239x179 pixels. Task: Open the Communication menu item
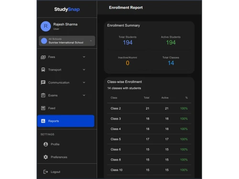(65, 83)
